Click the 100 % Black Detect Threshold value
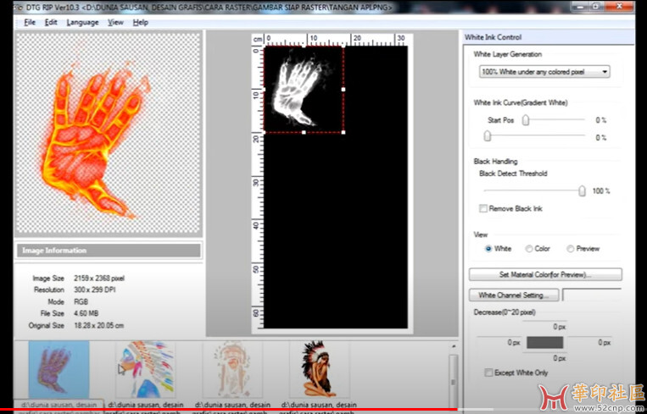Screen dimensions: 647x414 (x=600, y=191)
